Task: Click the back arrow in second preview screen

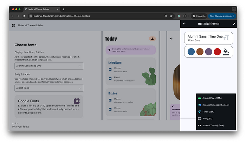Action: click(x=171, y=39)
